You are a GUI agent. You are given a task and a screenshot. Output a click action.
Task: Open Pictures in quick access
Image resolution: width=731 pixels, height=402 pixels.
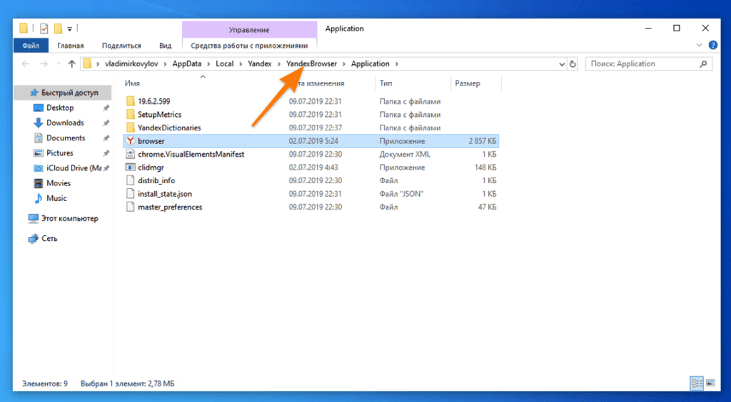60,153
